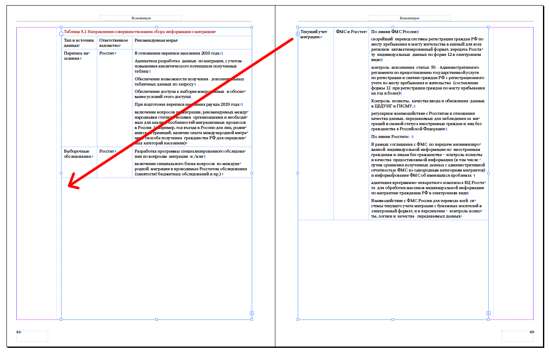Click the paragraph starting 'скорейший перевод системы регистрации'
The width and height of the screenshot is (549, 353).
click(x=427, y=49)
